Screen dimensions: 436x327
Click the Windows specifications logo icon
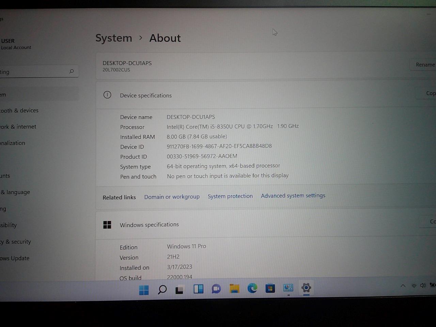coord(107,225)
